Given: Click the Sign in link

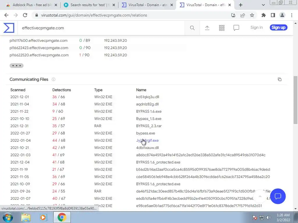Looking at the screenshot, I should click(257, 28).
